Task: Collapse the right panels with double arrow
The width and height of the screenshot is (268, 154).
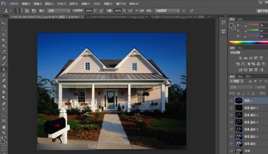Action: (x=226, y=16)
